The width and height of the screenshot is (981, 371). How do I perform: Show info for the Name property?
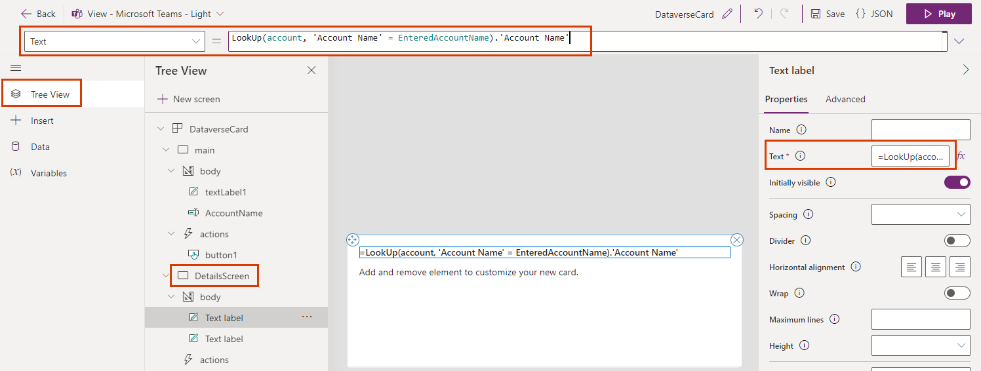[x=801, y=130]
